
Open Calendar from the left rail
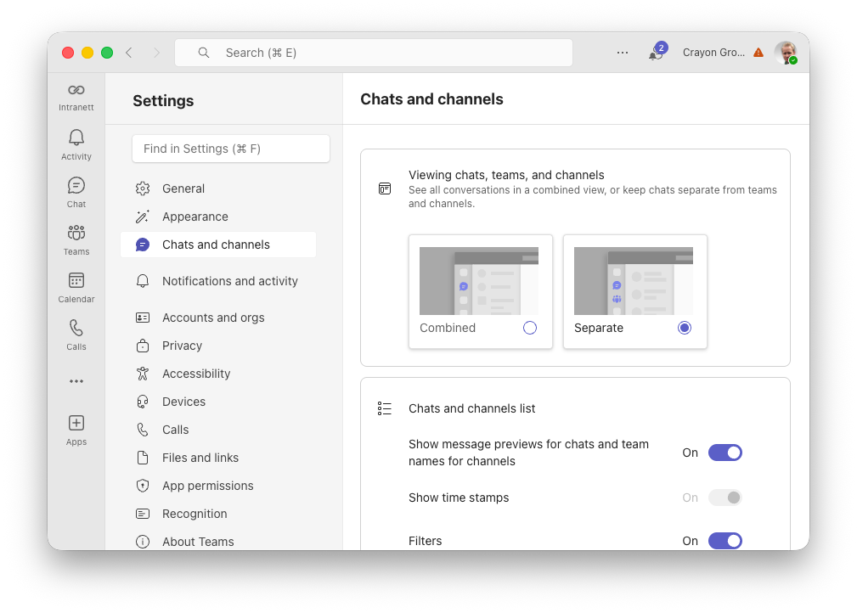(x=76, y=285)
